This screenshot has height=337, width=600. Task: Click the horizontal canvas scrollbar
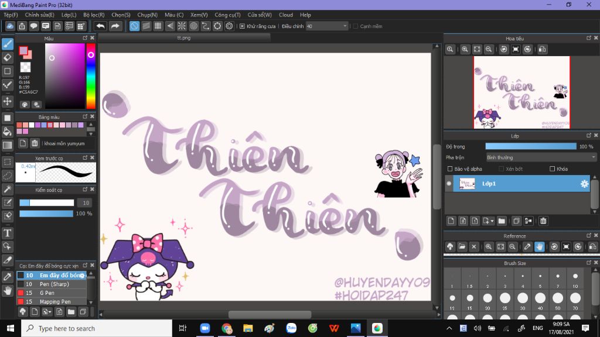[x=270, y=314]
